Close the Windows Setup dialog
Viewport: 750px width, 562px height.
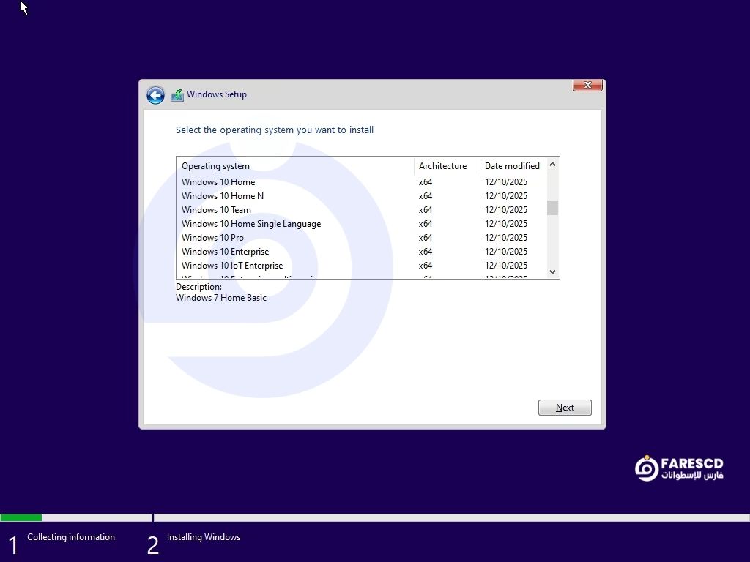(587, 86)
